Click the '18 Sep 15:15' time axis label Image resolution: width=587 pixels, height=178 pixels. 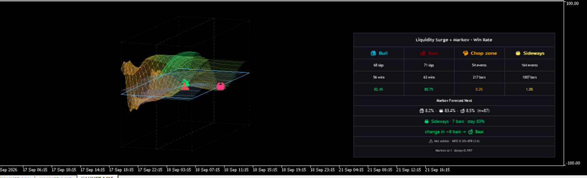point(265,169)
